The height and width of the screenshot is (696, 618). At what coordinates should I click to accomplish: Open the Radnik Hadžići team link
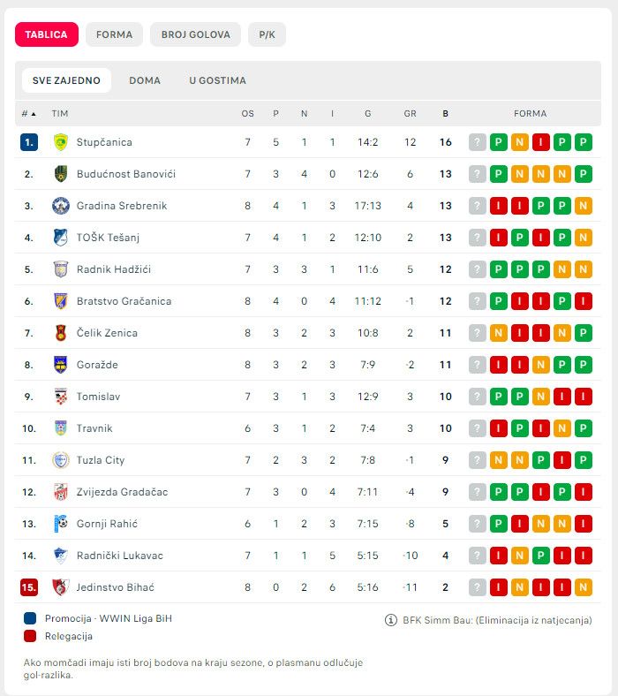click(x=112, y=269)
